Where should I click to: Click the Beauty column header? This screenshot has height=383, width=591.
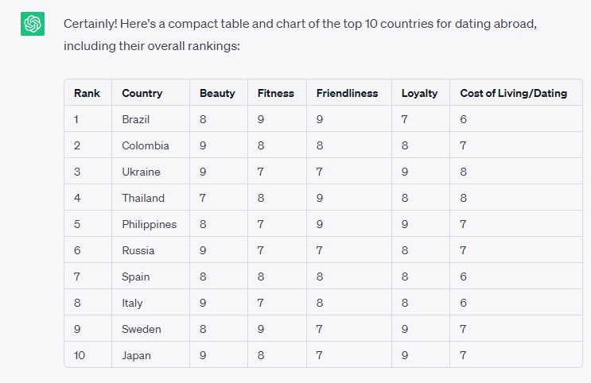217,93
